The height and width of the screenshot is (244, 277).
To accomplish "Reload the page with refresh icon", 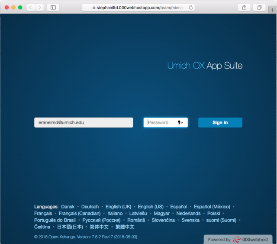I will coord(190,7).
